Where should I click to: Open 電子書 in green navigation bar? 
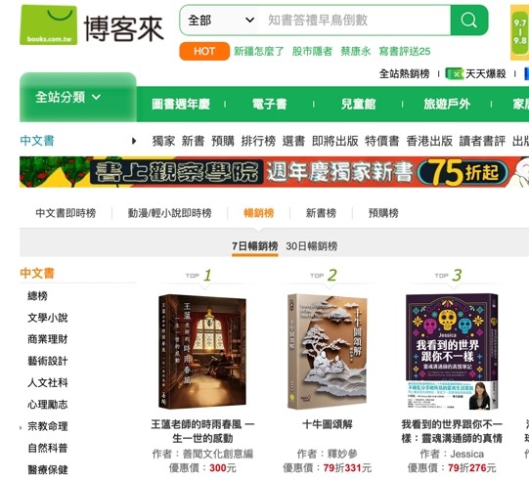click(x=269, y=104)
